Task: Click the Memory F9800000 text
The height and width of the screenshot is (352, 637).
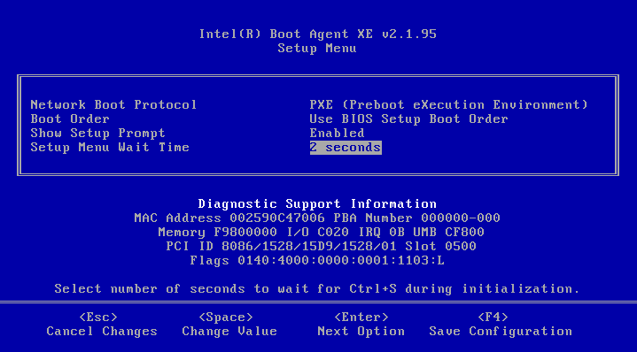Action: pyautogui.click(x=217, y=232)
